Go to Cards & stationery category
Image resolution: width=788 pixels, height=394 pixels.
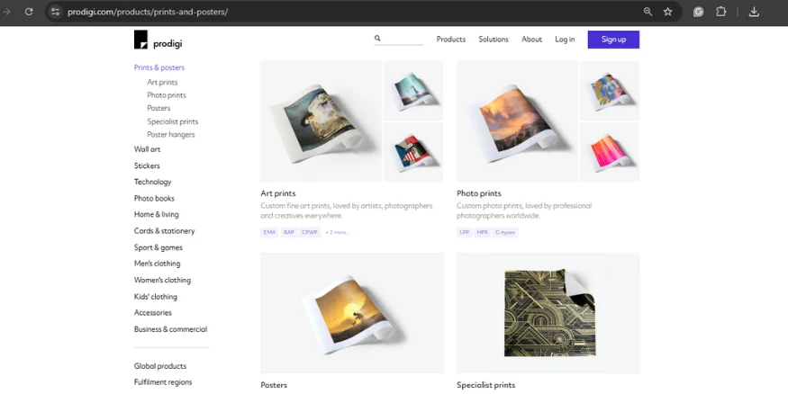(164, 231)
